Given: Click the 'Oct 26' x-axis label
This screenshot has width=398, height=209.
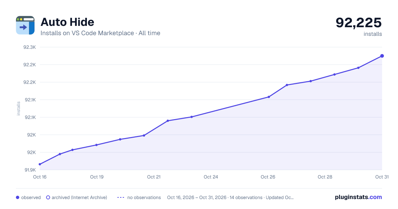Looking at the screenshot, I should click(x=268, y=177).
